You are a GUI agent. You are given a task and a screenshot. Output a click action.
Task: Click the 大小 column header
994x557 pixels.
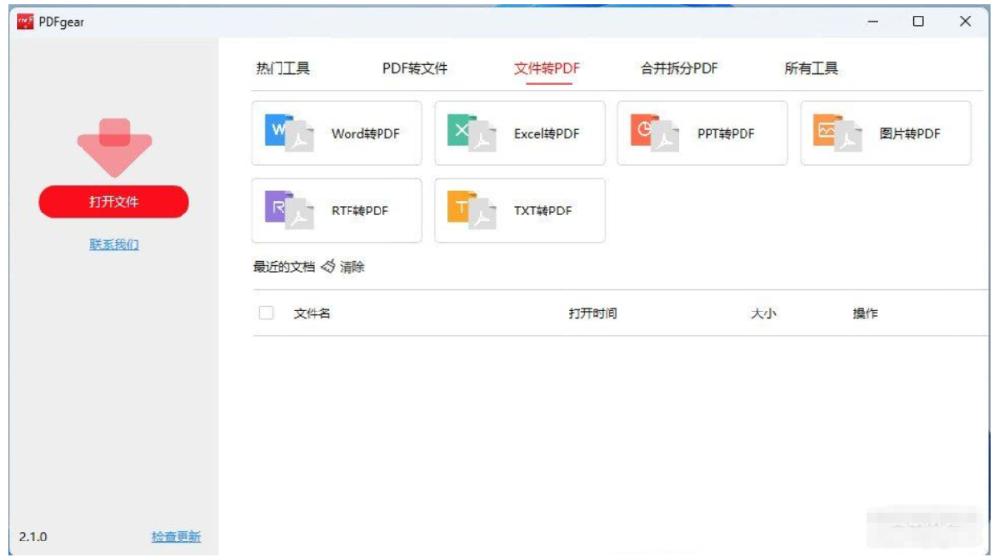pyautogui.click(x=763, y=313)
